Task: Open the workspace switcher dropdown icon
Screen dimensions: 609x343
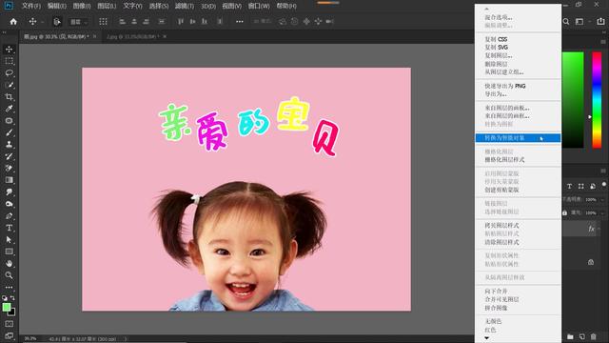Action: pyautogui.click(x=580, y=21)
